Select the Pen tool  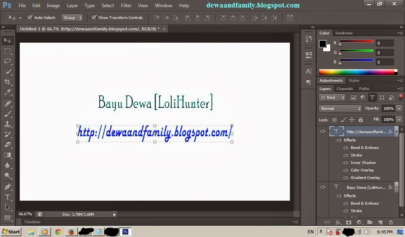tap(8, 186)
